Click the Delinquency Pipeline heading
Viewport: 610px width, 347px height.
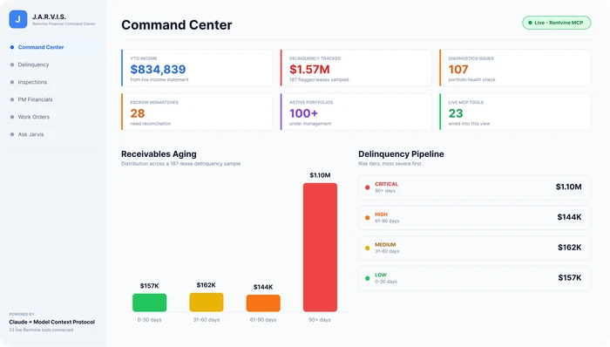(401, 154)
